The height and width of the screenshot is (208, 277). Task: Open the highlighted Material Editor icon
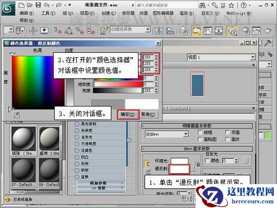click(x=232, y=31)
